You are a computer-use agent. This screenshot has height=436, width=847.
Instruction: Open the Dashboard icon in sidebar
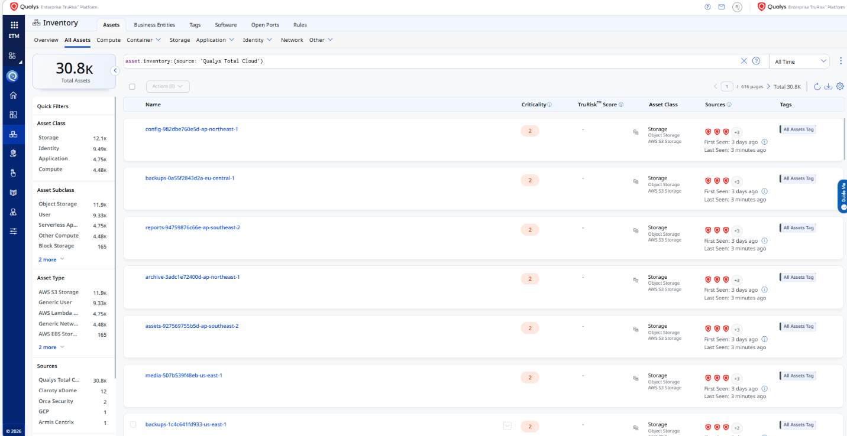[13, 115]
